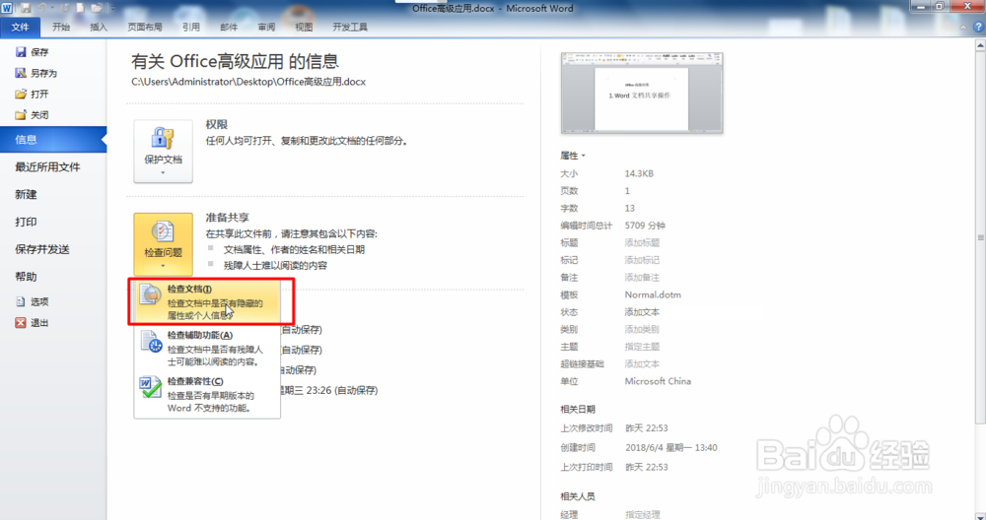This screenshot has width=986, height=520.
Task: Click 另存为 in the backstage sidebar
Action: [x=35, y=73]
